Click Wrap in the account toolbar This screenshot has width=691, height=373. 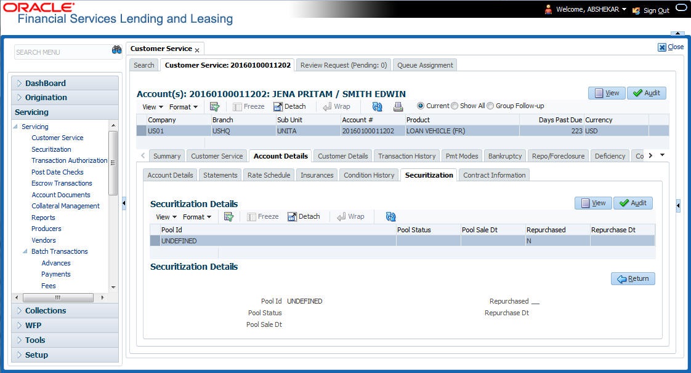tap(337, 106)
